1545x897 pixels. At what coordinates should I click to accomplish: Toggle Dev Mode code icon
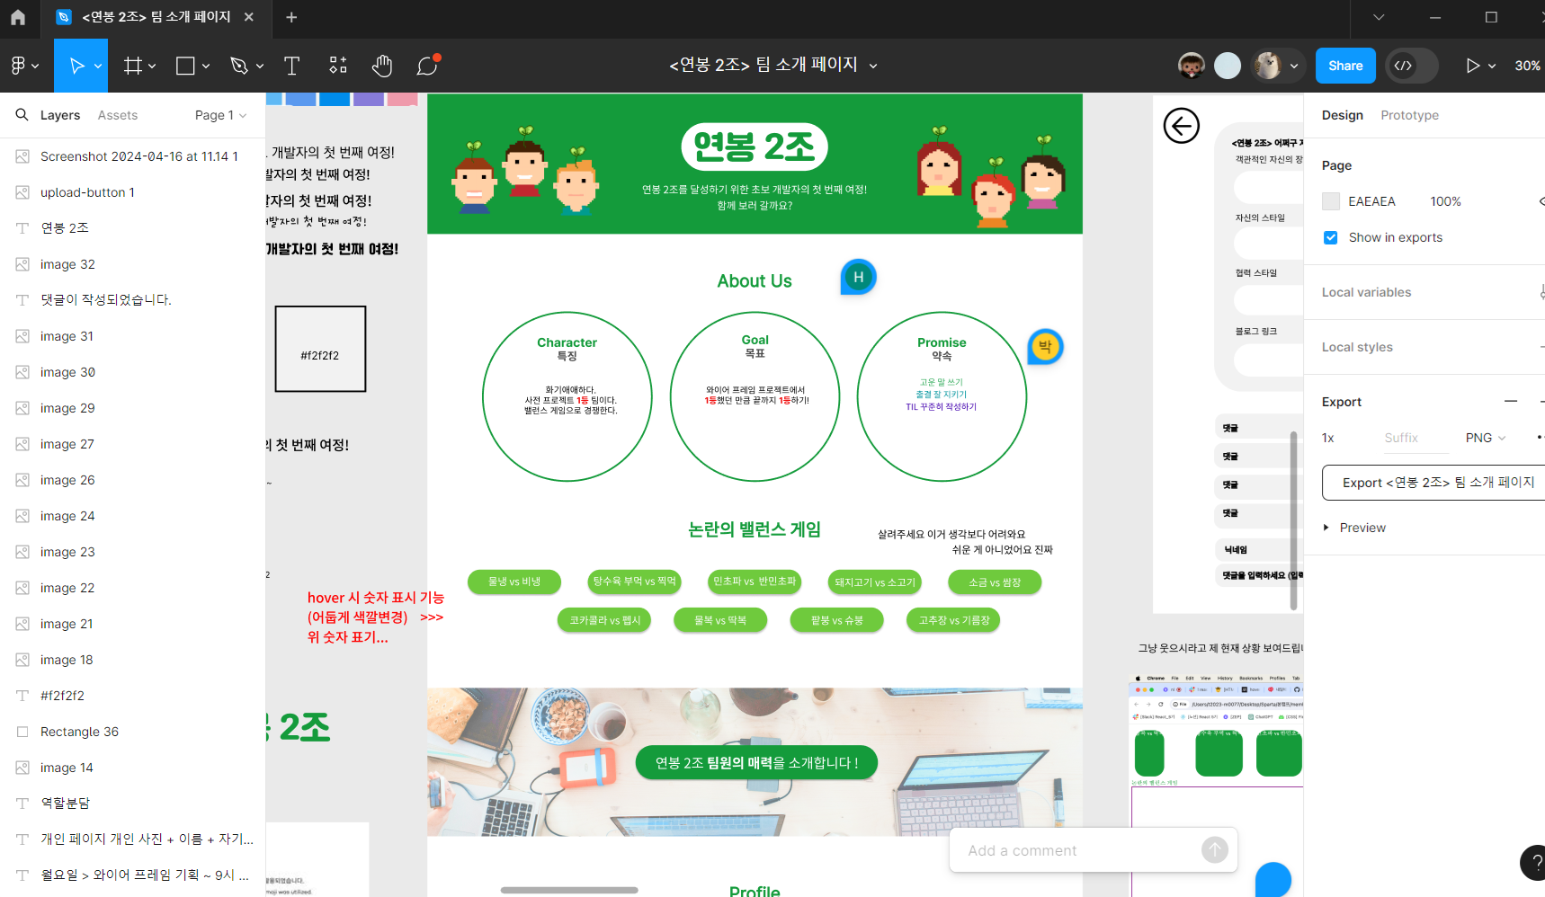click(1403, 66)
